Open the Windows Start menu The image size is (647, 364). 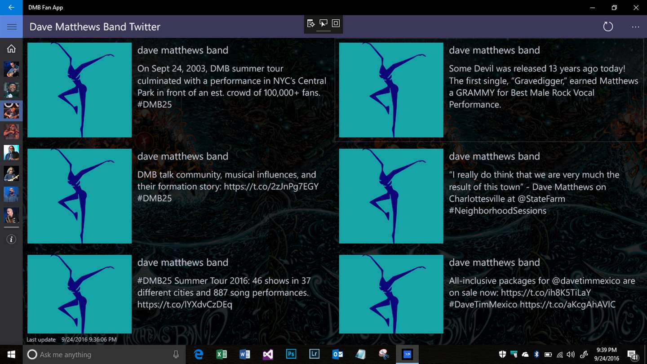[11, 355]
